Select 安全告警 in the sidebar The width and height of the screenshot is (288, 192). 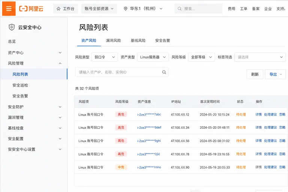tap(20, 96)
